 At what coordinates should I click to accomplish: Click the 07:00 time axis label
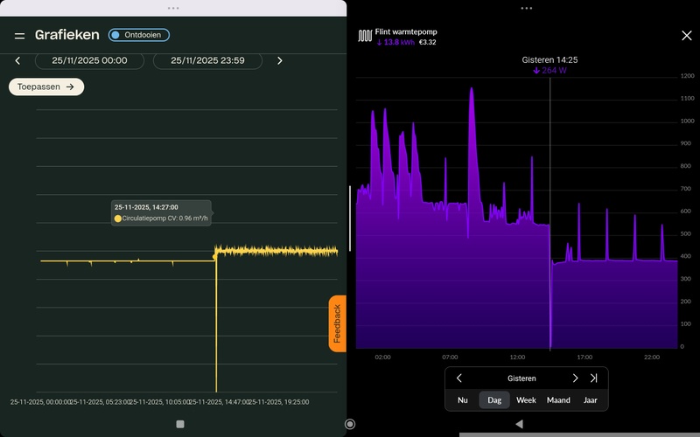(x=450, y=357)
